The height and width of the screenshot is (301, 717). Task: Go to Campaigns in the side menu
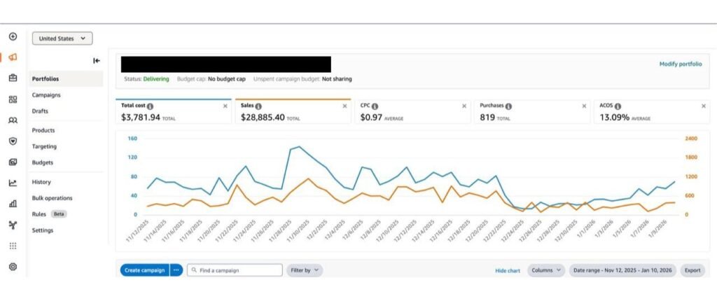coord(46,95)
